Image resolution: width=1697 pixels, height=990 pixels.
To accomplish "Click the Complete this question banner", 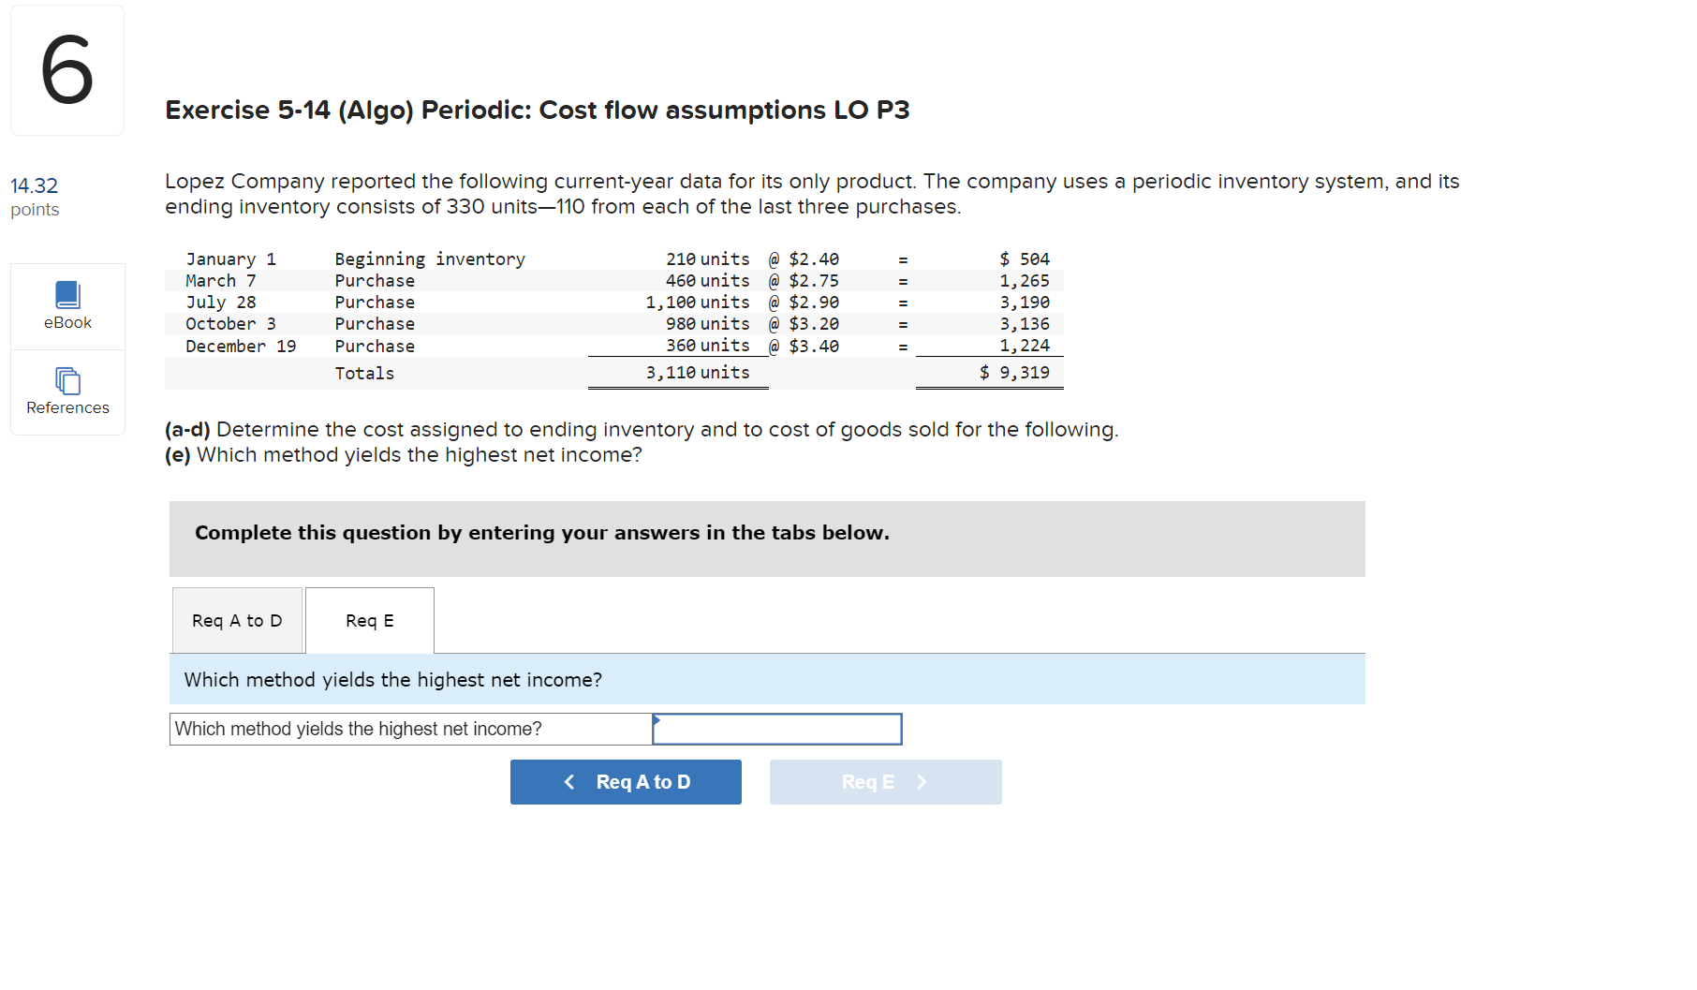I will 541,532.
